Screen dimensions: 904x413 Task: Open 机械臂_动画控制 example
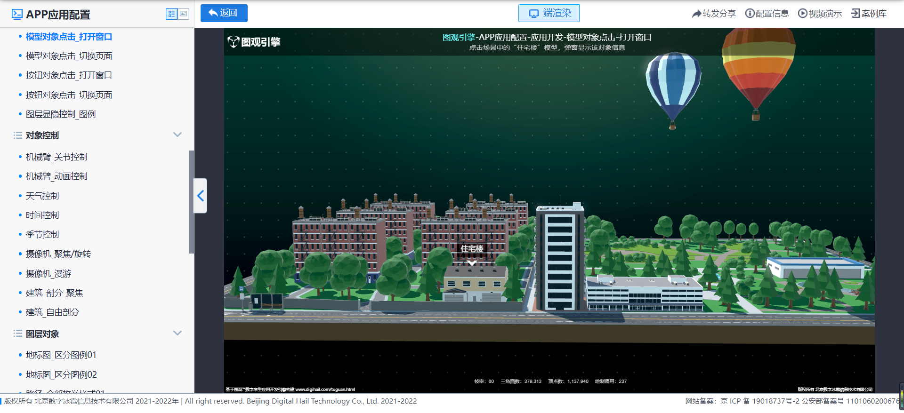(56, 176)
